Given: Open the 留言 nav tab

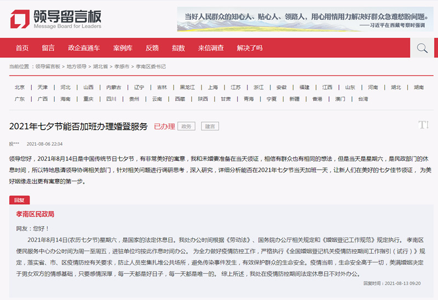Looking at the screenshot, I should coord(48,48).
